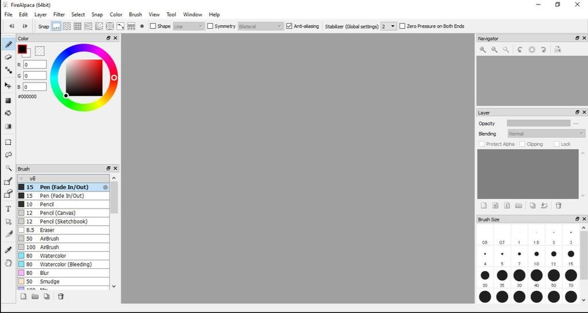Image resolution: width=588 pixels, height=313 pixels.
Task: Select the Bucket fill tool
Action: [x=8, y=113]
